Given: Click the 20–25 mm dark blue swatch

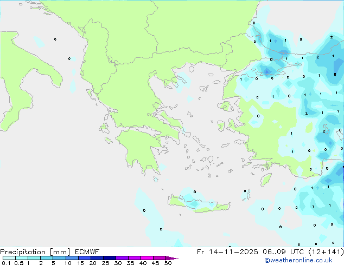Looking at the screenshot, I should point(97,258).
